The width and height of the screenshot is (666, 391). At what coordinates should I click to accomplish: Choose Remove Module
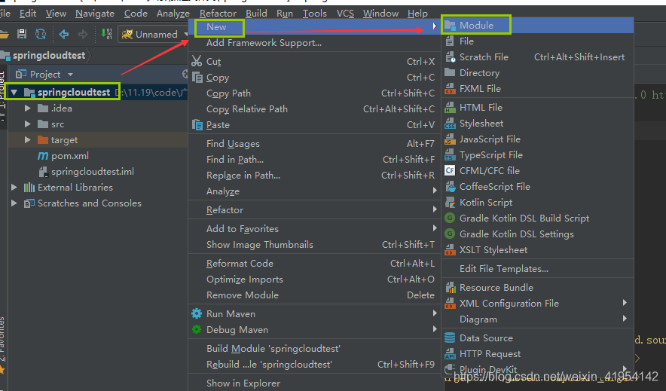point(314,295)
